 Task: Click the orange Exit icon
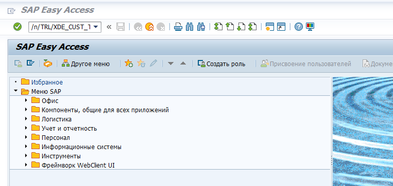(x=149, y=27)
